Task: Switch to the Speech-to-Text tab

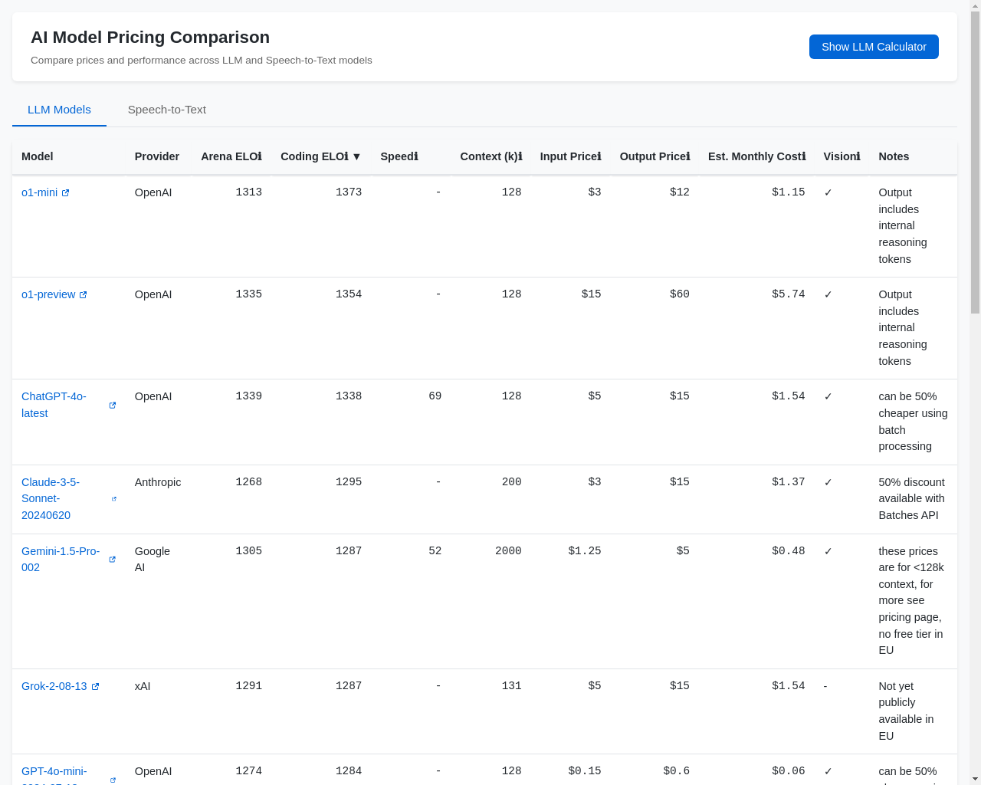Action: [x=167, y=110]
